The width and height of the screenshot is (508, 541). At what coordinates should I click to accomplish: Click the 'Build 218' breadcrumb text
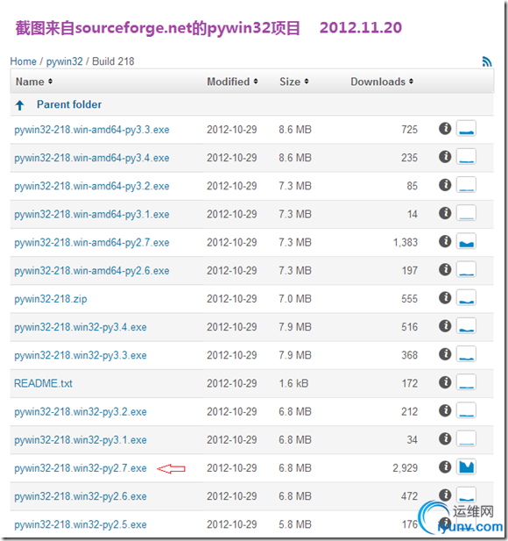113,61
